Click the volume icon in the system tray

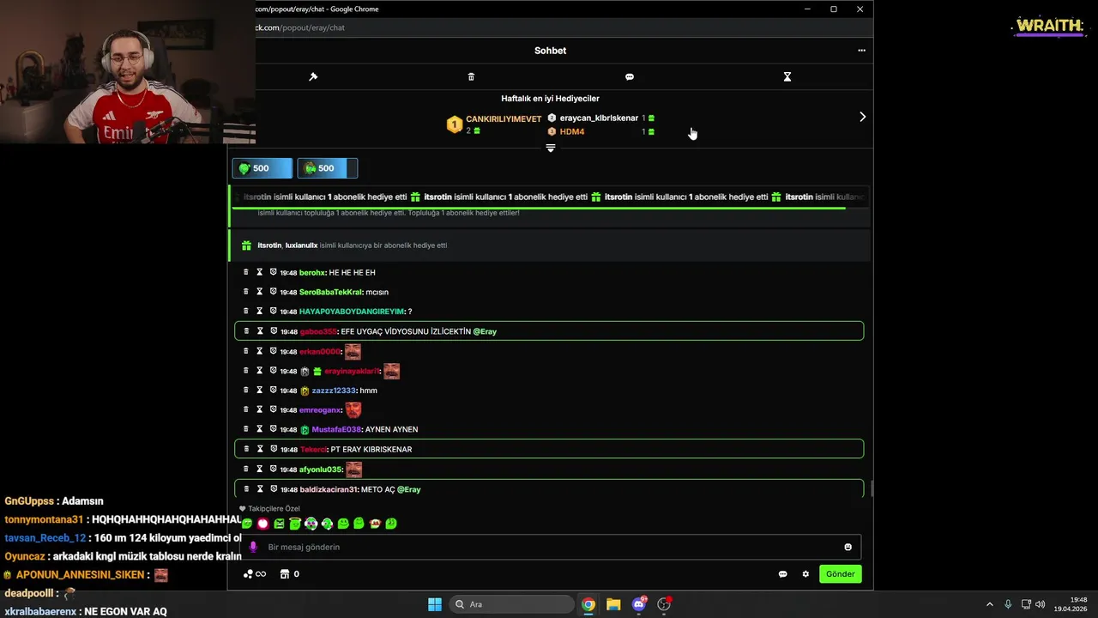coord(1040,604)
